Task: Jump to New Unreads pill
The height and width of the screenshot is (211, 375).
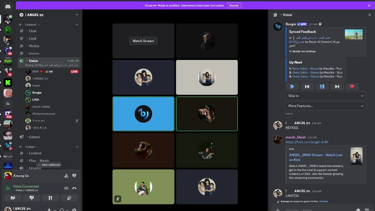Action: tap(49, 165)
